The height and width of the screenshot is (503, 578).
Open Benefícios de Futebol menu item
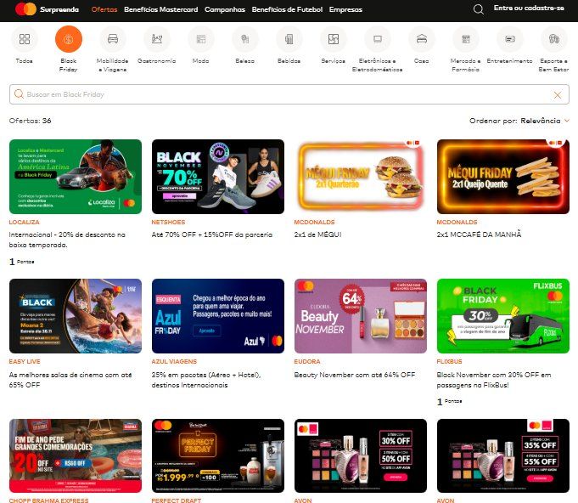tap(287, 9)
